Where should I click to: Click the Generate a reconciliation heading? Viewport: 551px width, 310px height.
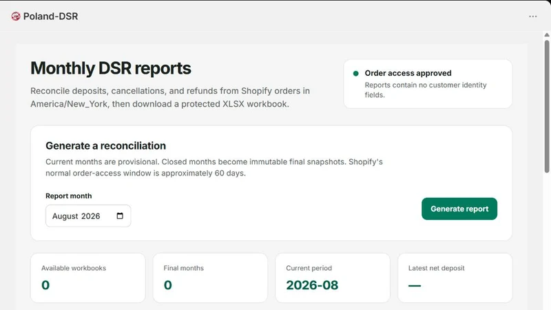click(105, 145)
